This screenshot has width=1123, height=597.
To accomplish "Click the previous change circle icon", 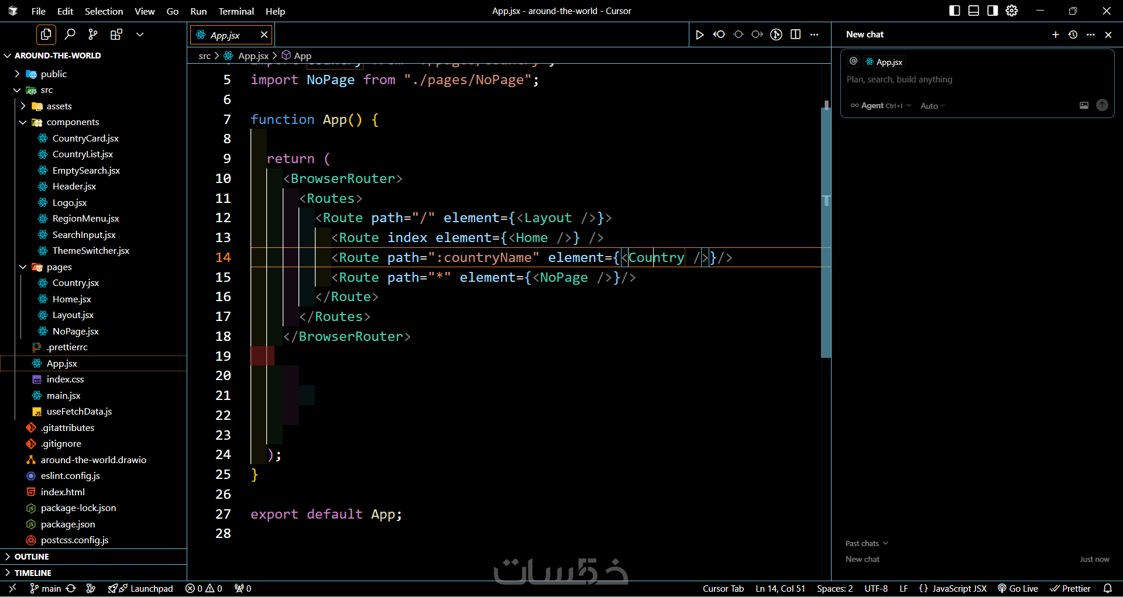I will [x=739, y=34].
